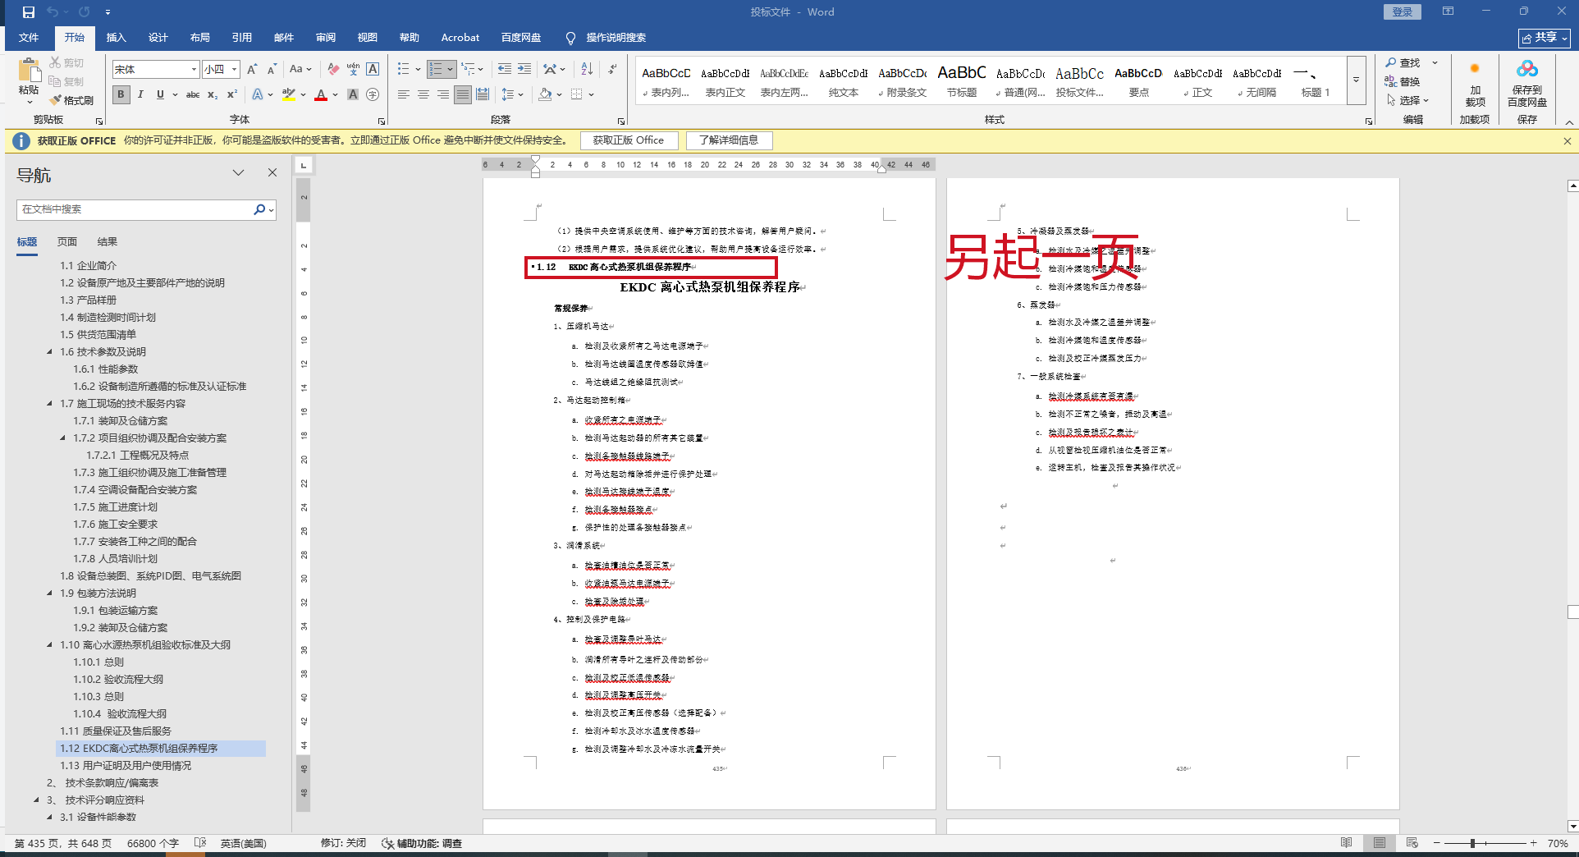Collapse the 1.7 施工现场的技术服务内容 heading
The width and height of the screenshot is (1579, 857).
point(50,404)
